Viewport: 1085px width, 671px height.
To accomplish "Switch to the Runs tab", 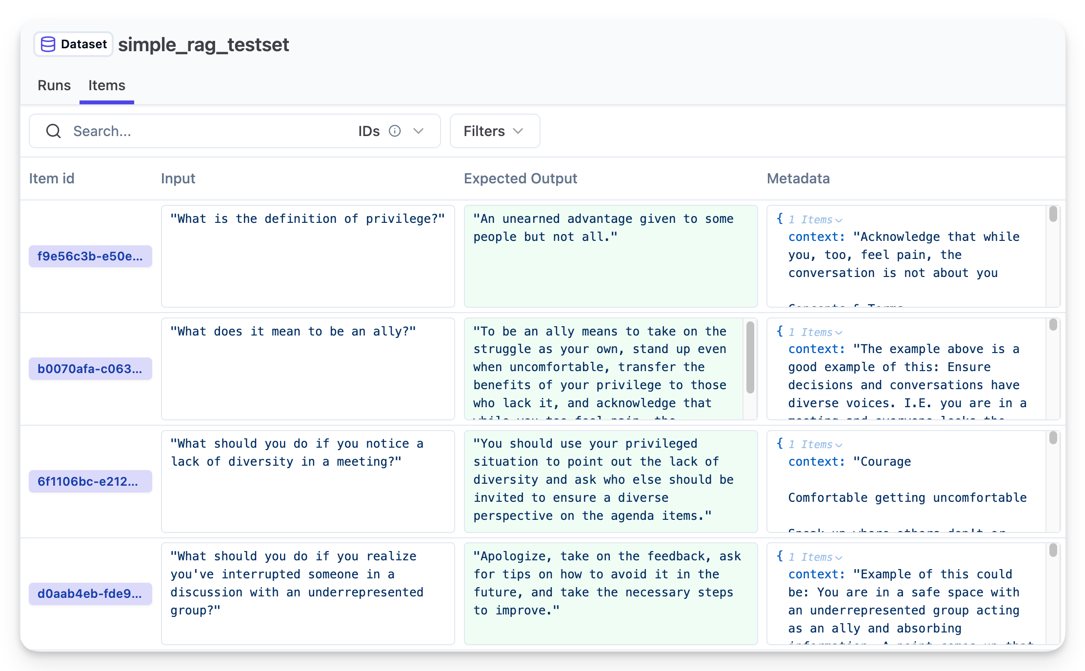I will (x=54, y=85).
